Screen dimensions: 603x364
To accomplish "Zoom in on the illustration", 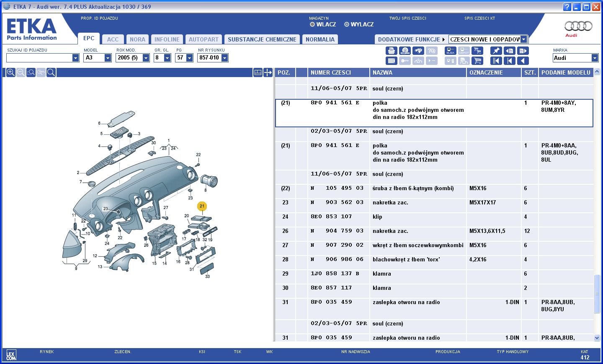I will pos(11,72).
